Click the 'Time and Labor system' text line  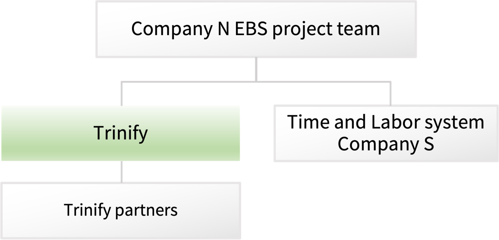point(386,122)
